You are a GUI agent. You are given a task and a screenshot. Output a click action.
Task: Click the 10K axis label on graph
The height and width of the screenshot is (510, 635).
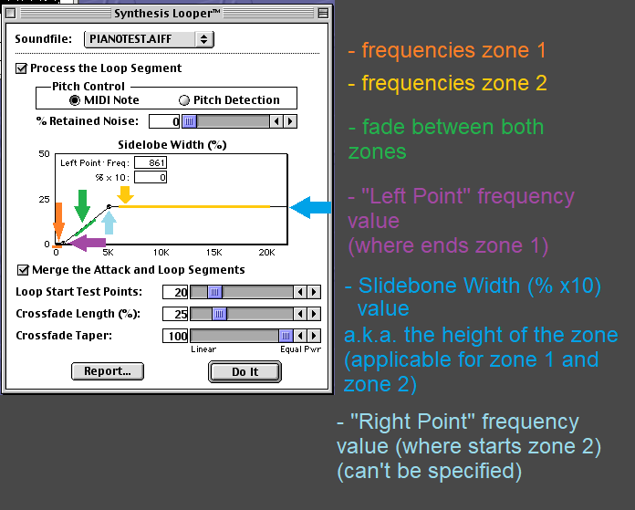pos(161,253)
